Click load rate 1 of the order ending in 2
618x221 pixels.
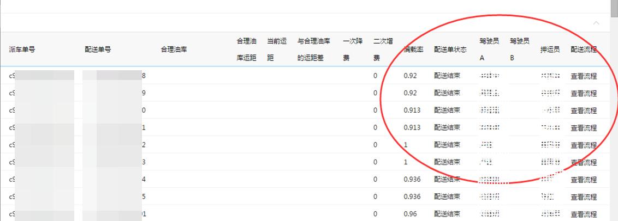[406, 145]
